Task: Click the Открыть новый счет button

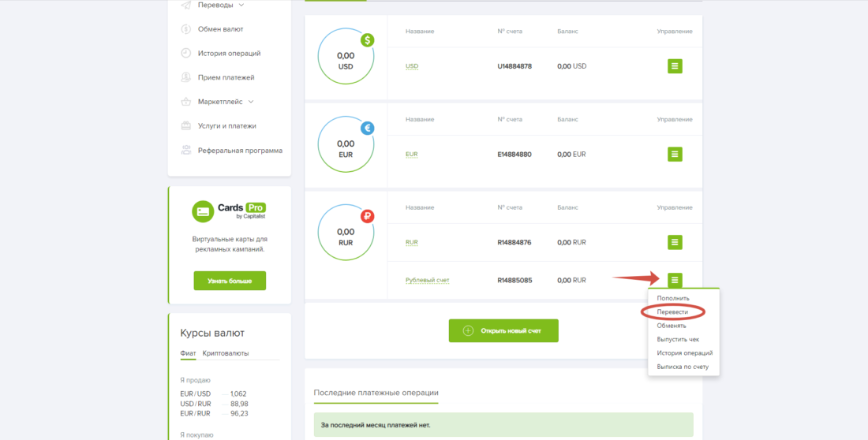Action: point(503,330)
